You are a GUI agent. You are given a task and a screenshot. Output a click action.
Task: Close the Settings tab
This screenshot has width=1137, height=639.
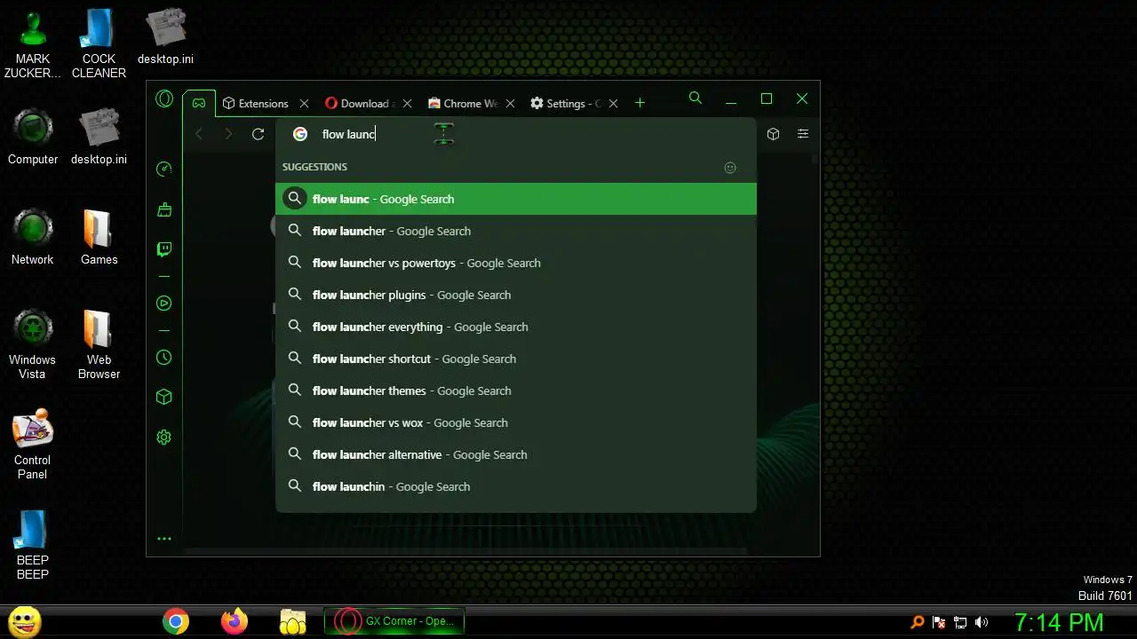pyautogui.click(x=614, y=104)
